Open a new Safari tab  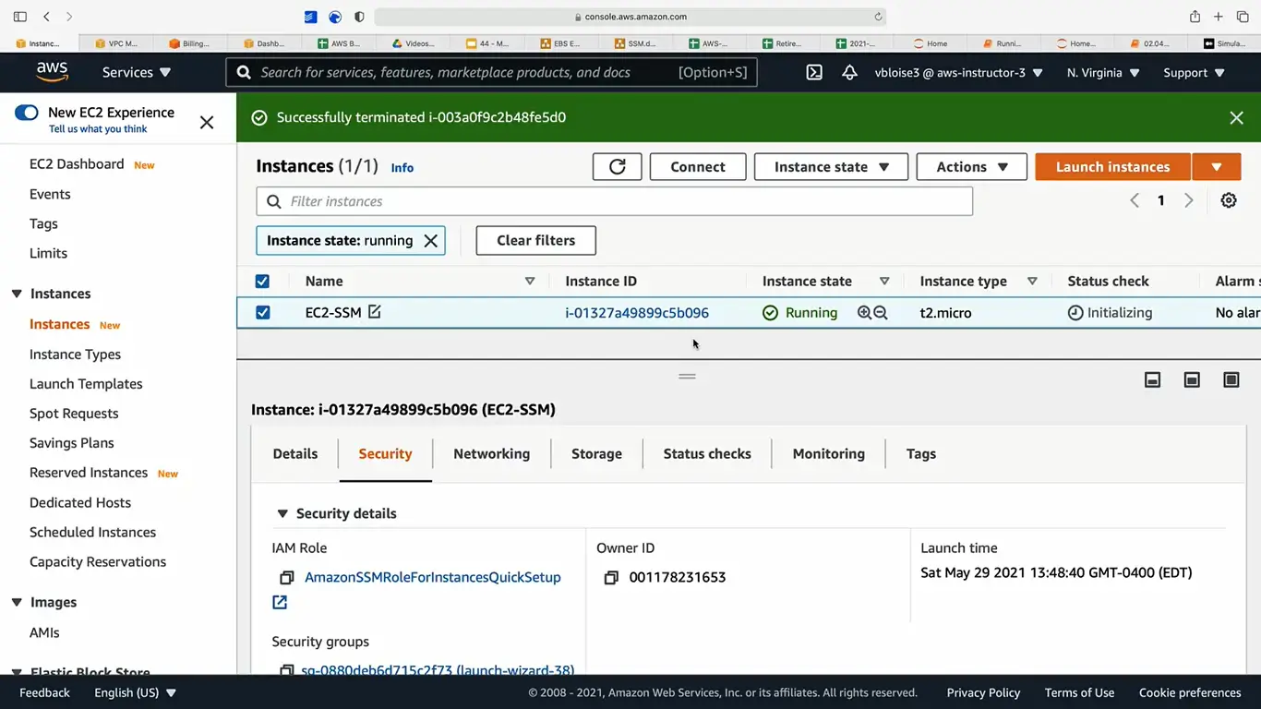click(1219, 17)
